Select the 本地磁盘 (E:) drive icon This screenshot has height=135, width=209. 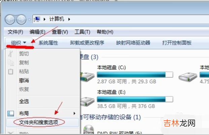tap(87, 102)
